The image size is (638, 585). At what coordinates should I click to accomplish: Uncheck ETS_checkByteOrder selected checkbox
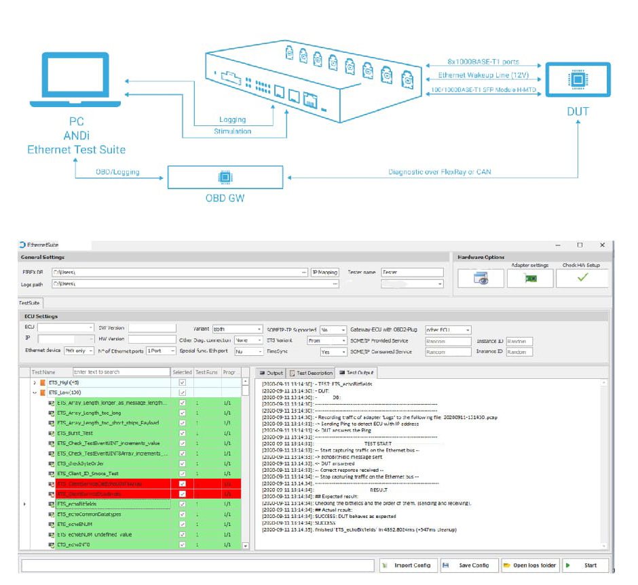click(x=183, y=464)
